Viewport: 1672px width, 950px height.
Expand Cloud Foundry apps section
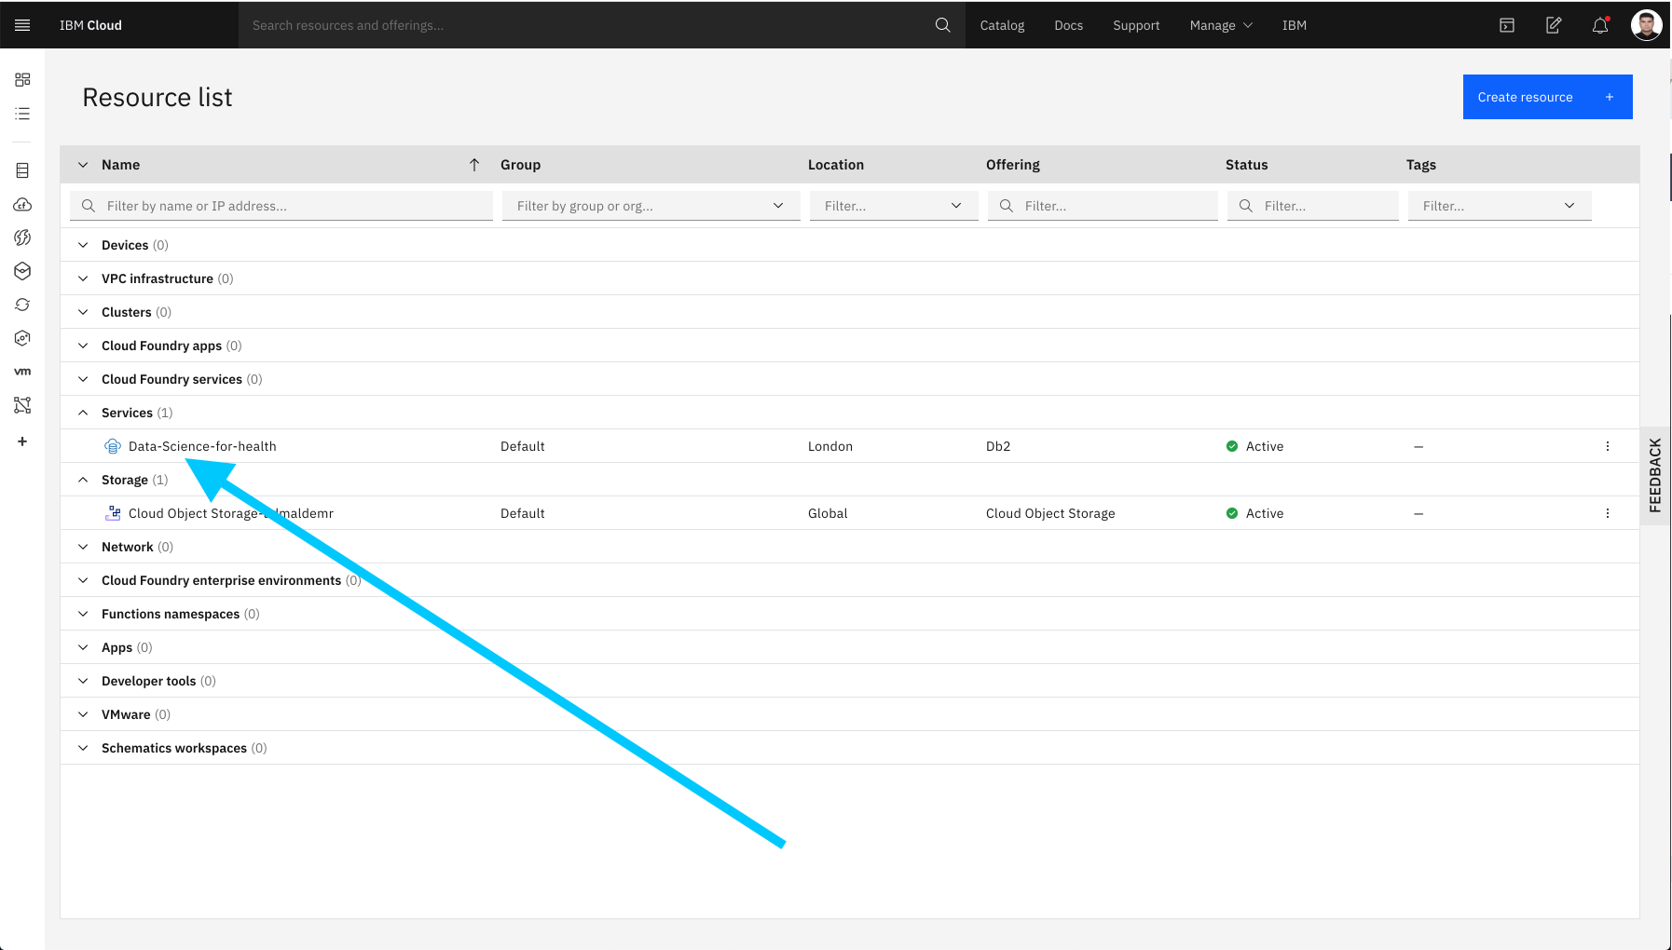(83, 346)
